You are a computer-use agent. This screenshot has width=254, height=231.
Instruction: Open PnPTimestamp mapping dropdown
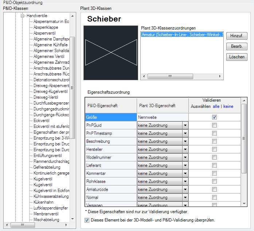click(x=185, y=133)
